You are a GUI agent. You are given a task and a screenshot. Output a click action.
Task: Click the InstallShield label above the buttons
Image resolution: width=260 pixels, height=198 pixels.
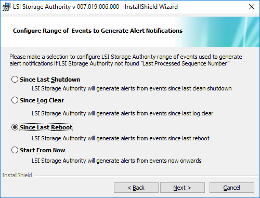(x=17, y=175)
